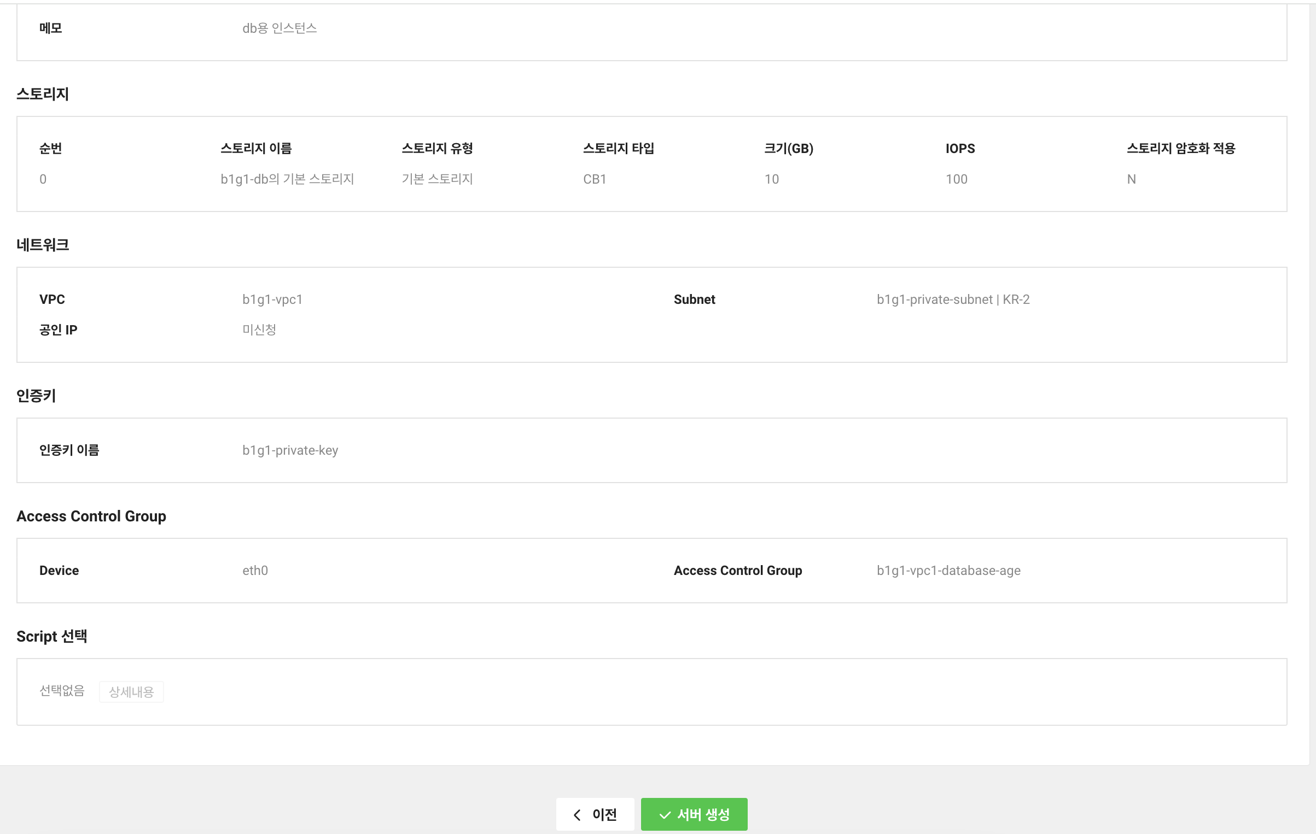The image size is (1316, 834).
Task: Click the back chevron icon beside 이전
Action: [x=577, y=815]
